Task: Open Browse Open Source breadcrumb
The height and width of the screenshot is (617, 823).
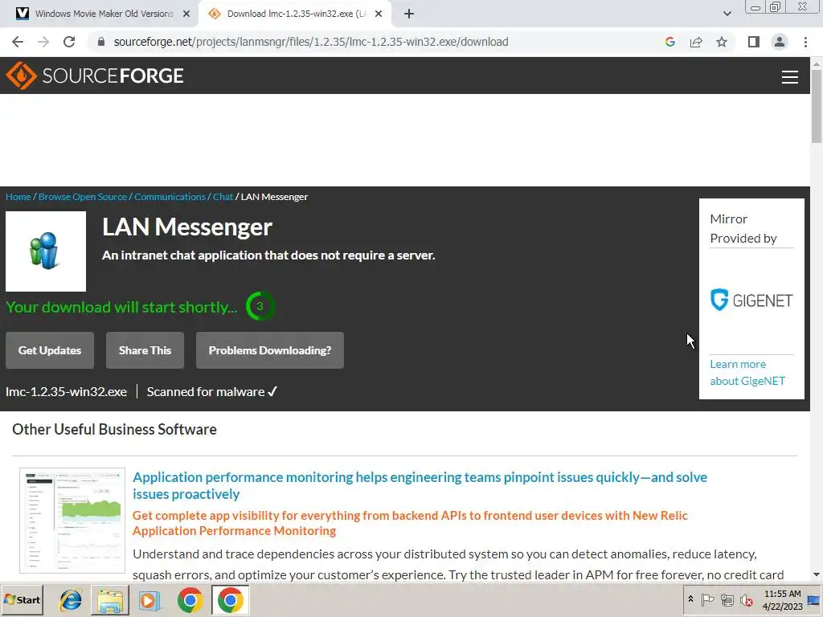Action: point(83,197)
